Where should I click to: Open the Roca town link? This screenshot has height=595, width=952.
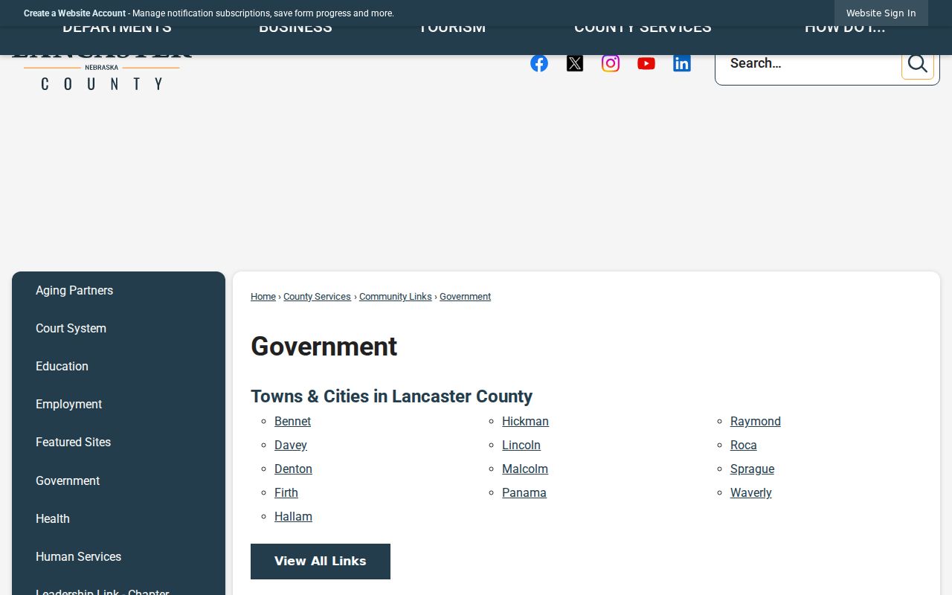tap(744, 445)
